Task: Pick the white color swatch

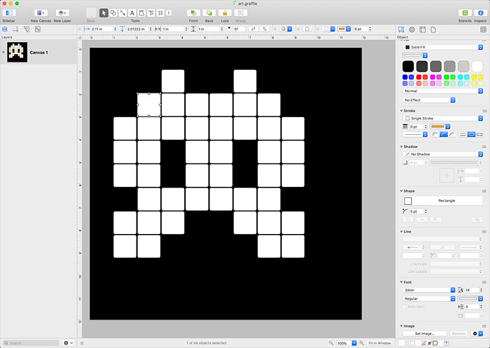Action: click(x=477, y=66)
